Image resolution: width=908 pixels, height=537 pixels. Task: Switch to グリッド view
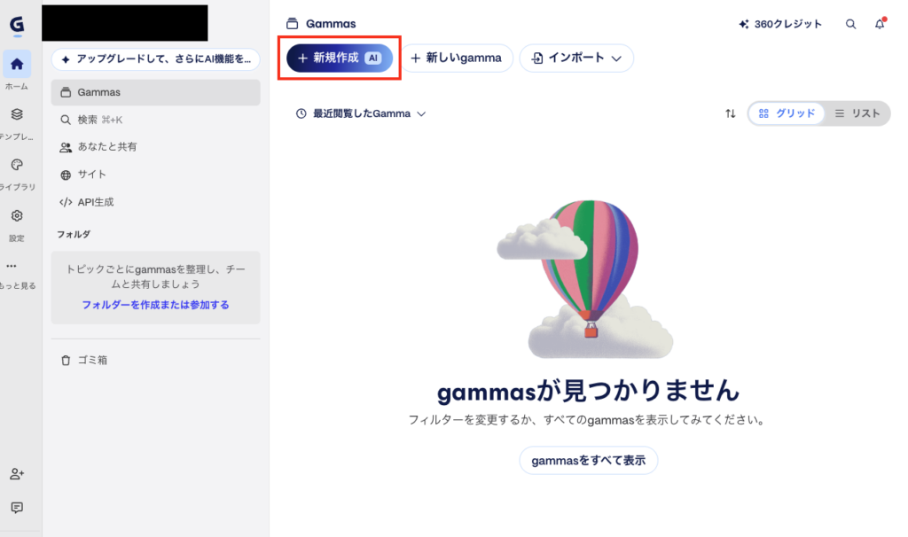tap(787, 113)
